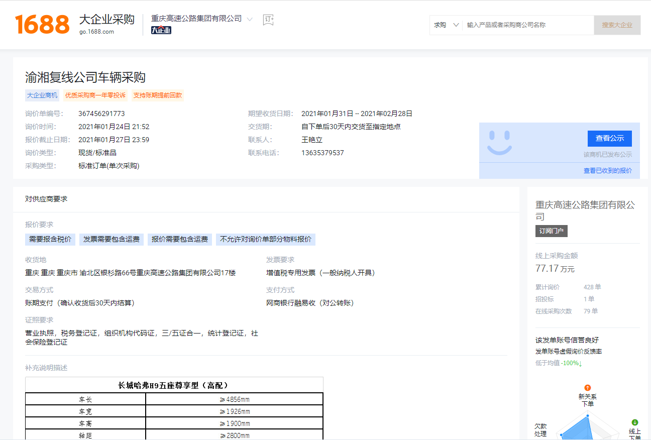Click the 报价需要包含运费 requirement tag
Viewport: 651px width, 440px height.
point(180,239)
